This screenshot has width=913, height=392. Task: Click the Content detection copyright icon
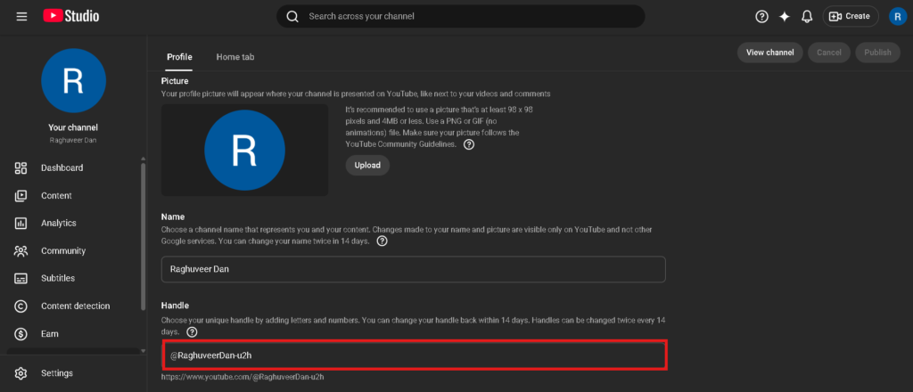click(x=21, y=306)
